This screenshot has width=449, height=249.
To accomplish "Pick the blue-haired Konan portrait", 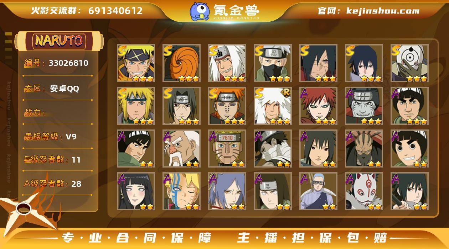I will click(227, 191).
